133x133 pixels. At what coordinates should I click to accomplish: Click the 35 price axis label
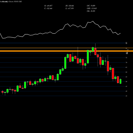pos(126,96)
